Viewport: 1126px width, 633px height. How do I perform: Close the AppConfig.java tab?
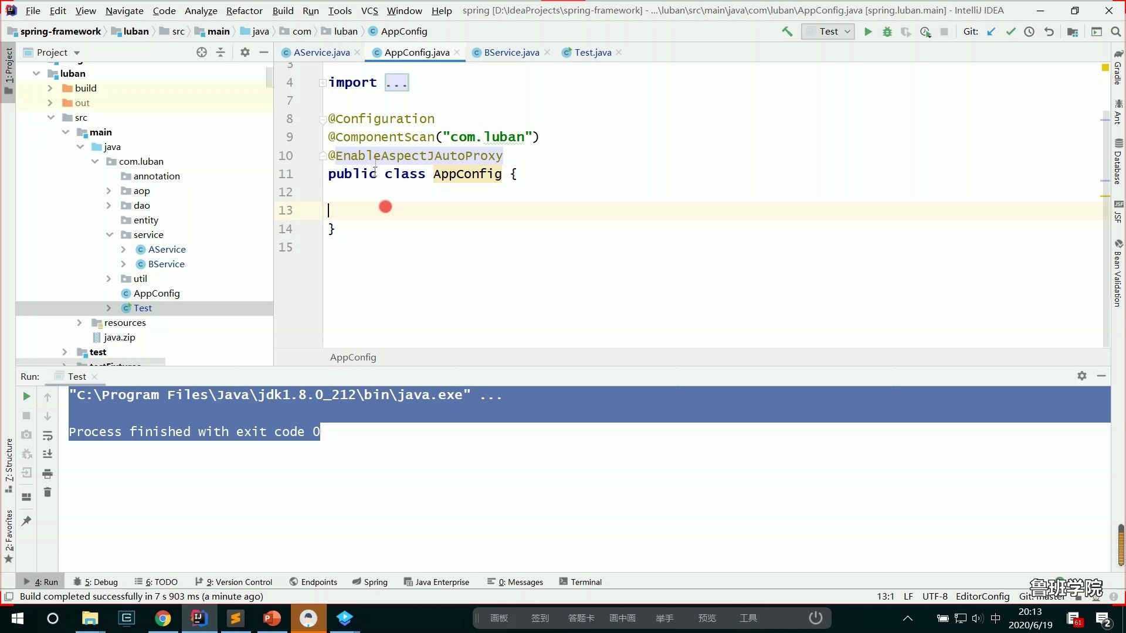tap(457, 52)
